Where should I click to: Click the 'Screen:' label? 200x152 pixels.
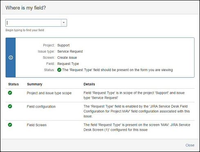tap(49, 58)
